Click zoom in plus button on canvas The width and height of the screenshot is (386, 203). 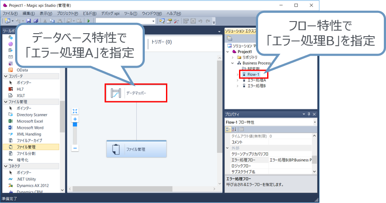click(x=75, y=119)
